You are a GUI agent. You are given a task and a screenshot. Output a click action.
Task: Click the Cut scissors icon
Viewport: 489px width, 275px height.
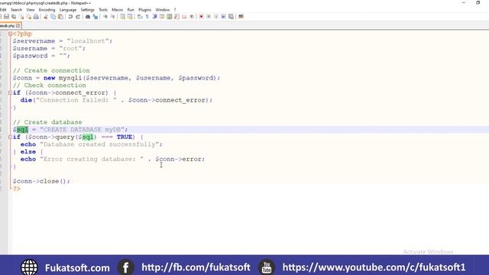46,17
